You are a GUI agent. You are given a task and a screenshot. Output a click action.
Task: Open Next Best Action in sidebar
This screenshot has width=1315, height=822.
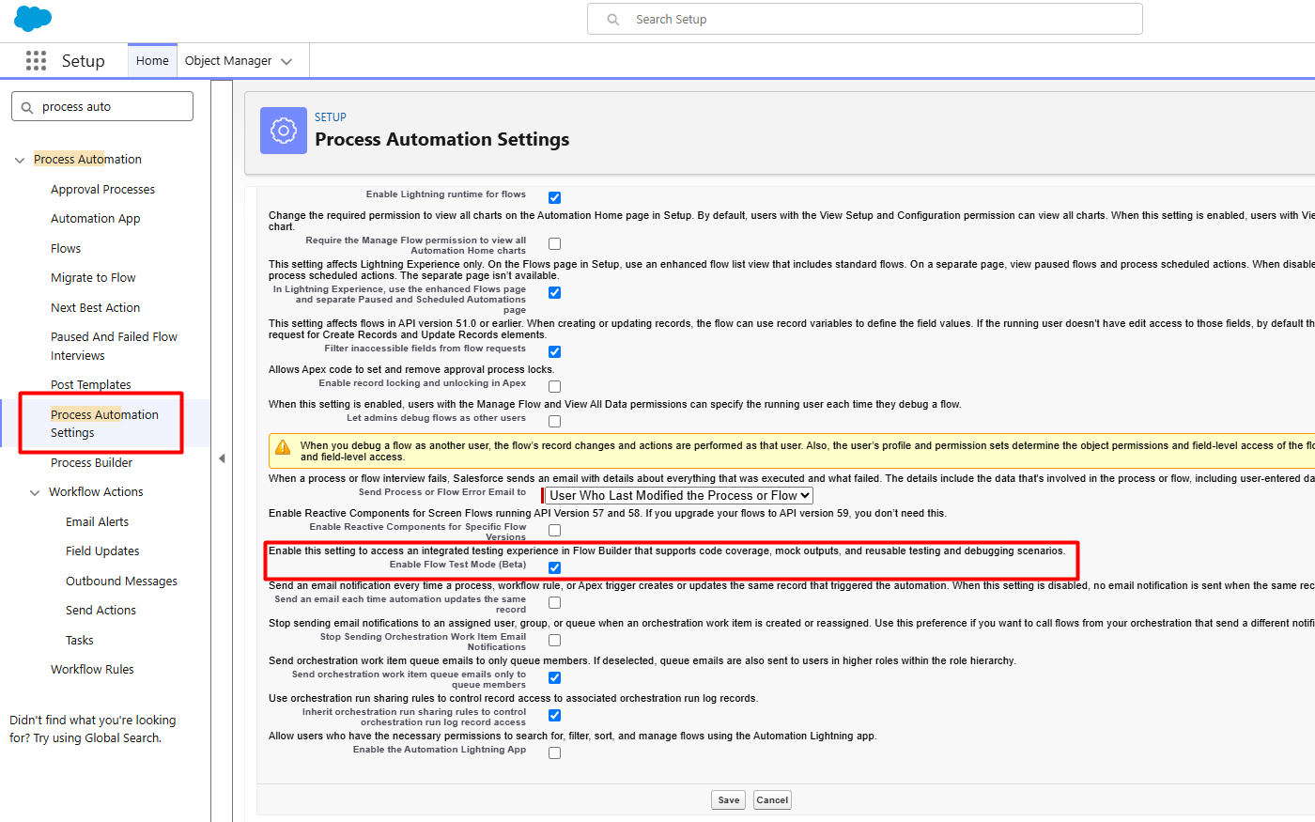click(x=95, y=307)
